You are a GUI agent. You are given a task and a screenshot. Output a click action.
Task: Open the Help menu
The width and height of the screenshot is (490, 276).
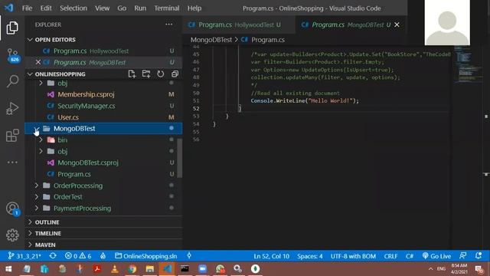[x=194, y=8]
